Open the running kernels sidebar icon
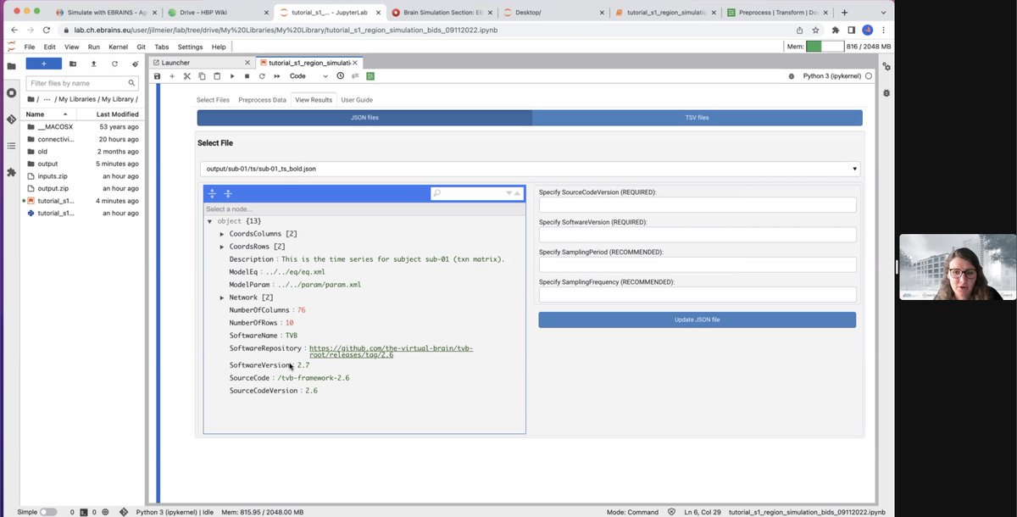The width and height of the screenshot is (1017, 517). click(11, 92)
